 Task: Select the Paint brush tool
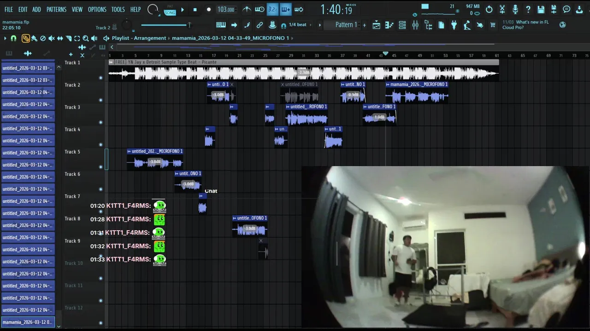pos(34,39)
